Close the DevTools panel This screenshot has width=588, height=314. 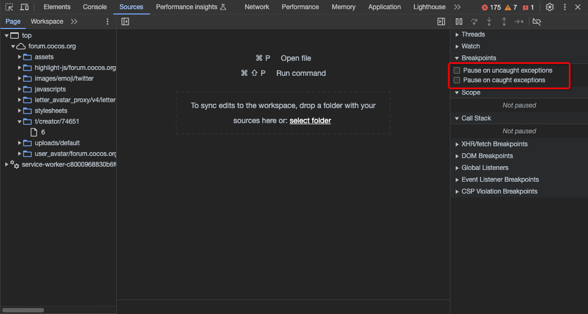pyautogui.click(x=577, y=7)
